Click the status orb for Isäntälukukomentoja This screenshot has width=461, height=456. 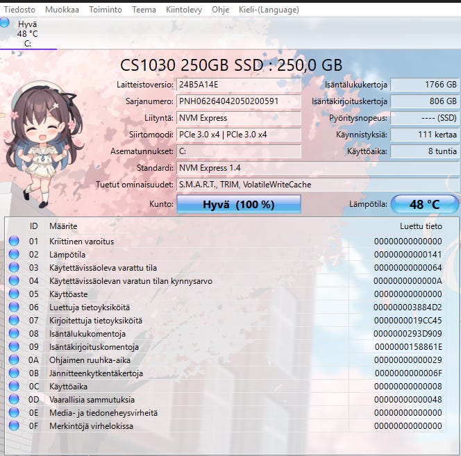(14, 333)
